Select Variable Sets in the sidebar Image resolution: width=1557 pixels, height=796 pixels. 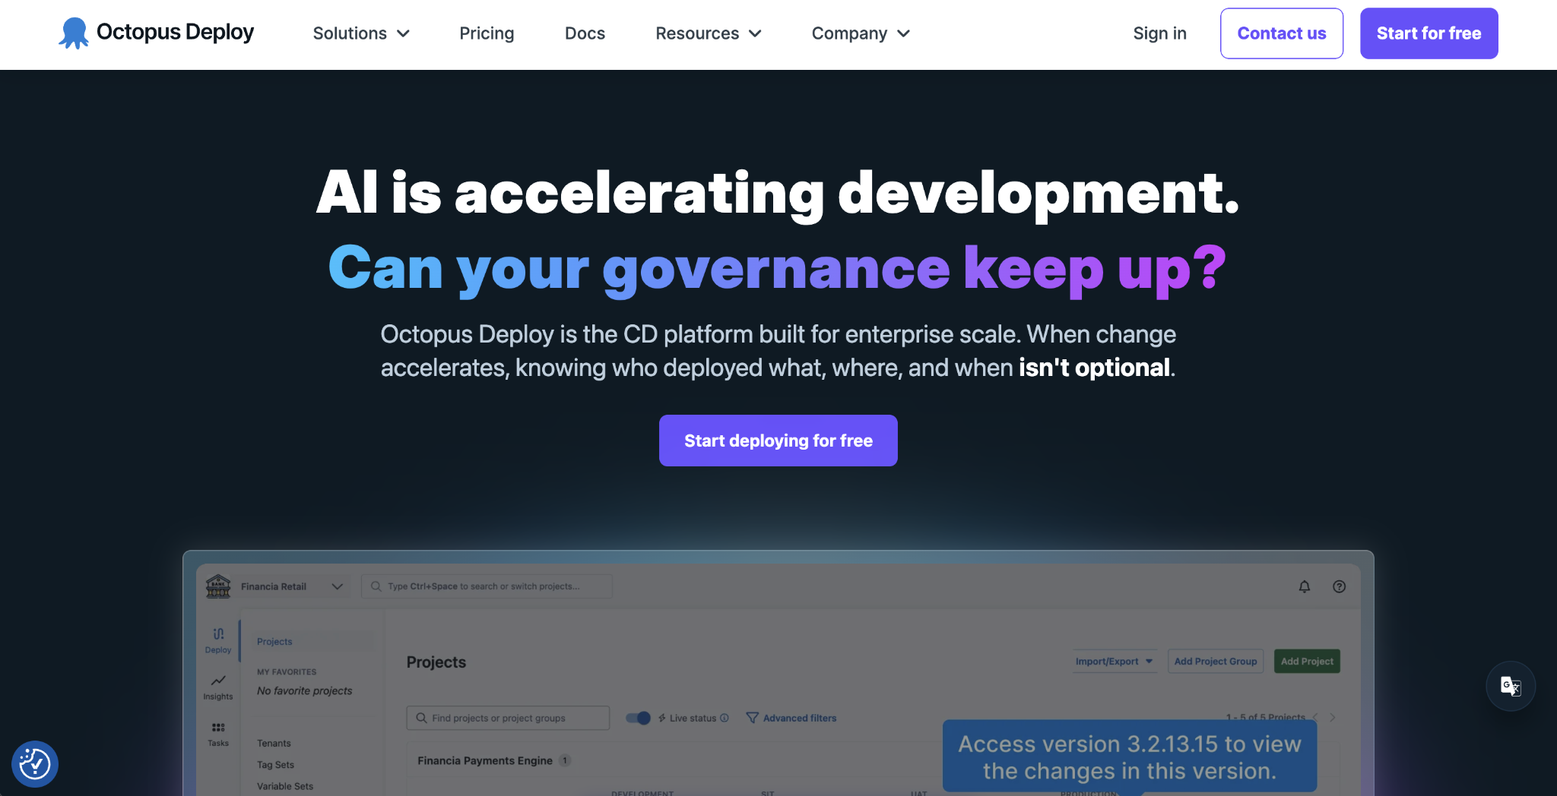tap(285, 786)
